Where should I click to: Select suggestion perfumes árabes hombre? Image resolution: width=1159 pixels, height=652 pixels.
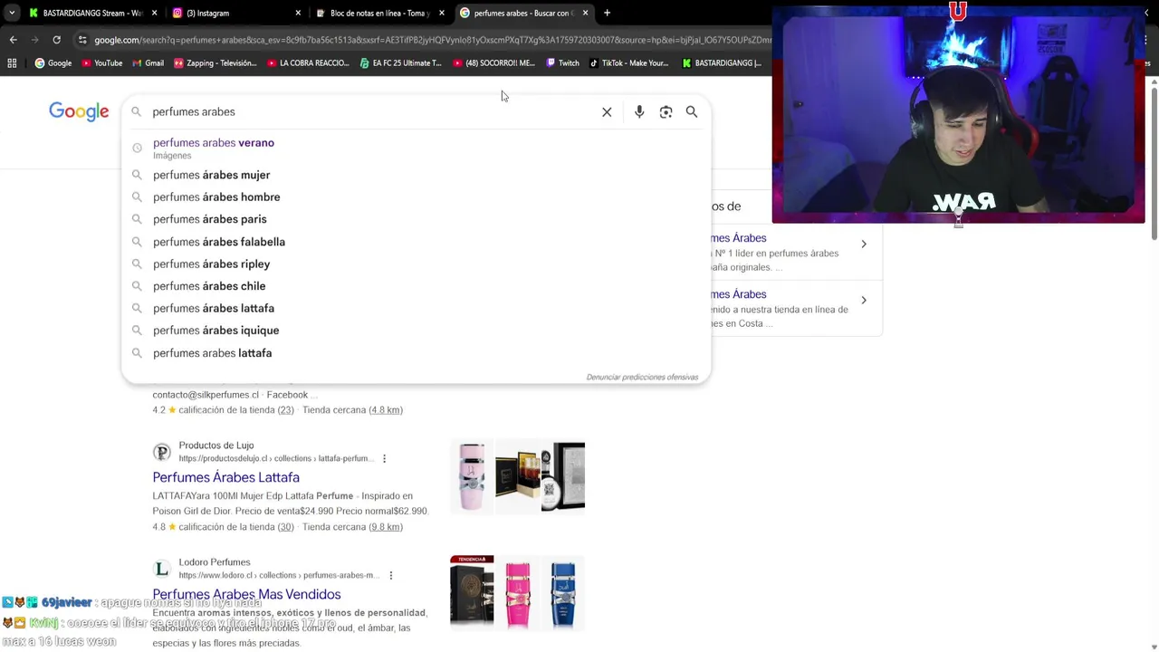[416, 197]
